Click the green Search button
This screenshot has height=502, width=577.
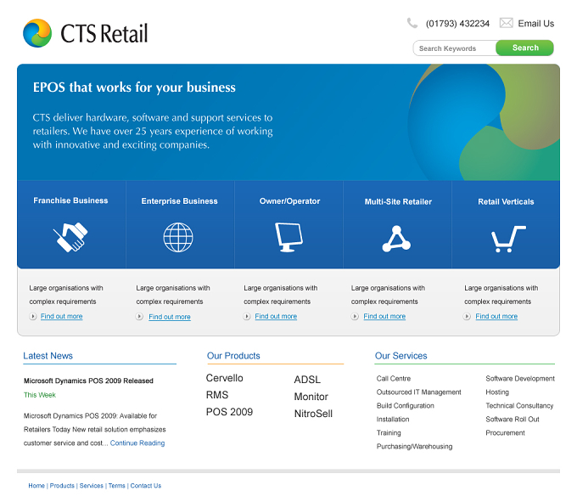pos(524,48)
